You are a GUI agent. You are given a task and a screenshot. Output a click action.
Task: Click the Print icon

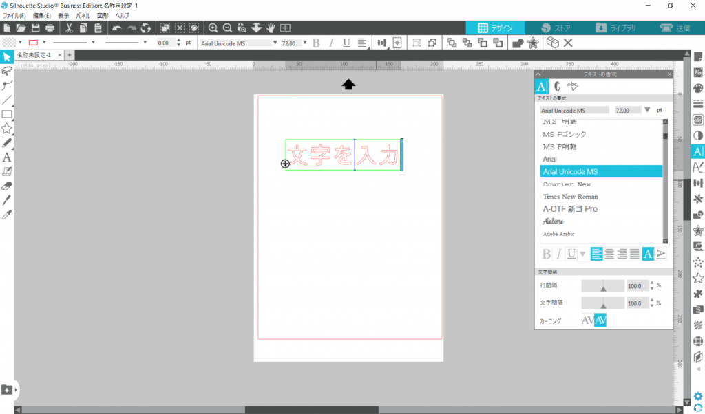click(x=50, y=28)
